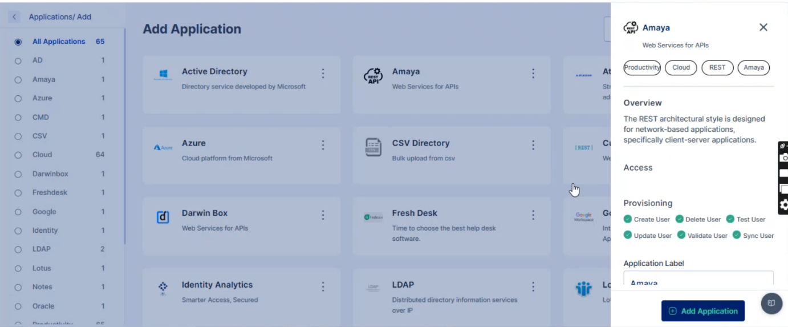Click the REST tag in details panel
788x327 pixels.
717,67
